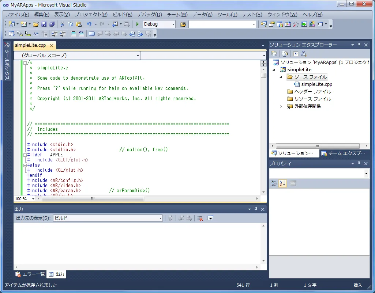375x293 pixels.
Task: Open the global scope dropdown
Action: click(x=138, y=56)
